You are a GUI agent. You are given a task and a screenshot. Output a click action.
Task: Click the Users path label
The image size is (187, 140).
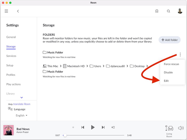click(98, 66)
